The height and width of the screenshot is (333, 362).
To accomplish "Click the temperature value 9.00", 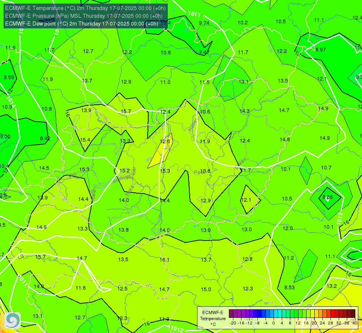I will coord(5,137).
